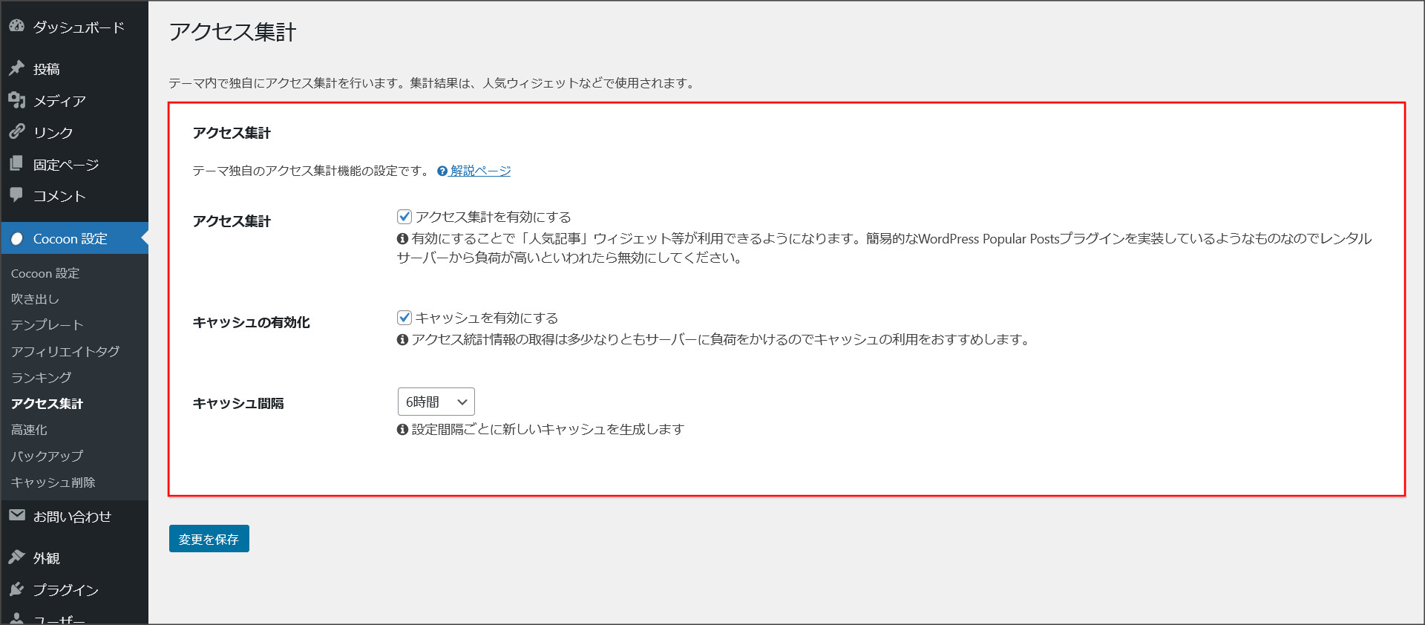The image size is (1425, 625).
Task: Click the media icon beside メディア
Action: click(17, 100)
